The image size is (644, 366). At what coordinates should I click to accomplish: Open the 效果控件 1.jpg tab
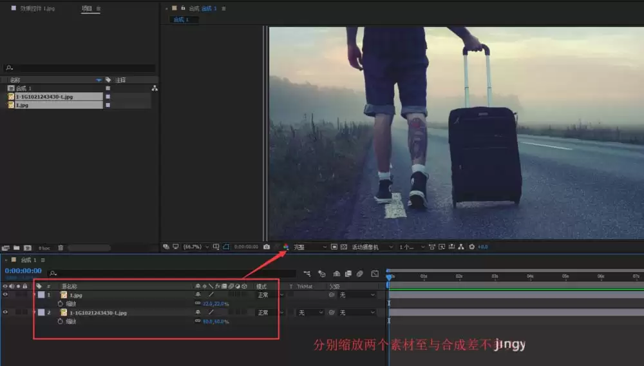coord(37,8)
